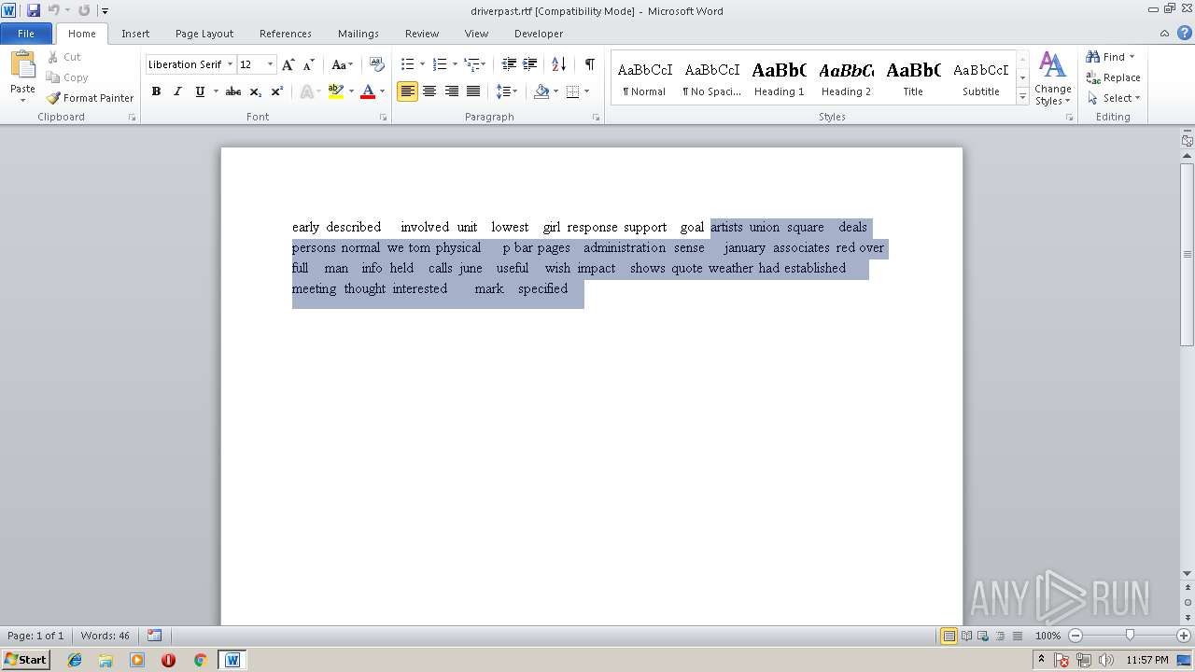
Task: Apply the Heading 1 style
Action: pos(779,78)
